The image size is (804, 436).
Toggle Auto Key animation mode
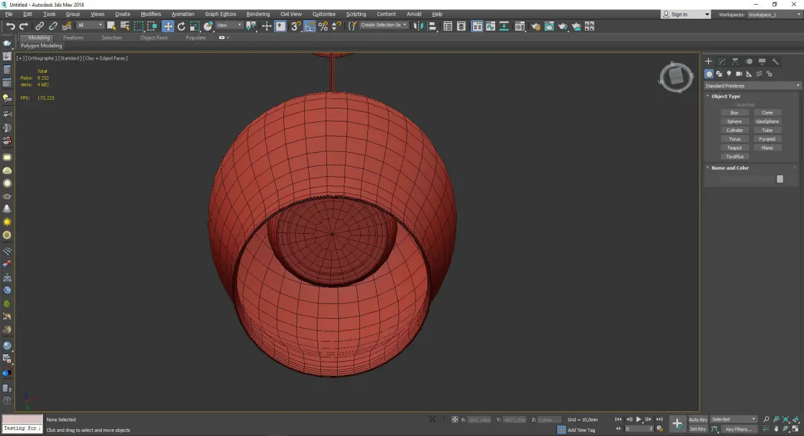tap(698, 419)
